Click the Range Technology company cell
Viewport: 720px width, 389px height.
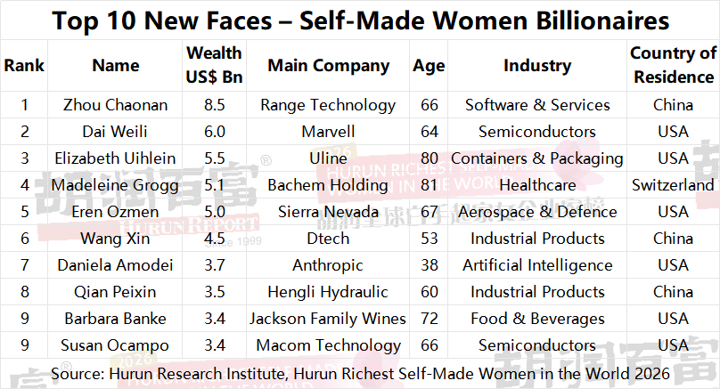[329, 105]
